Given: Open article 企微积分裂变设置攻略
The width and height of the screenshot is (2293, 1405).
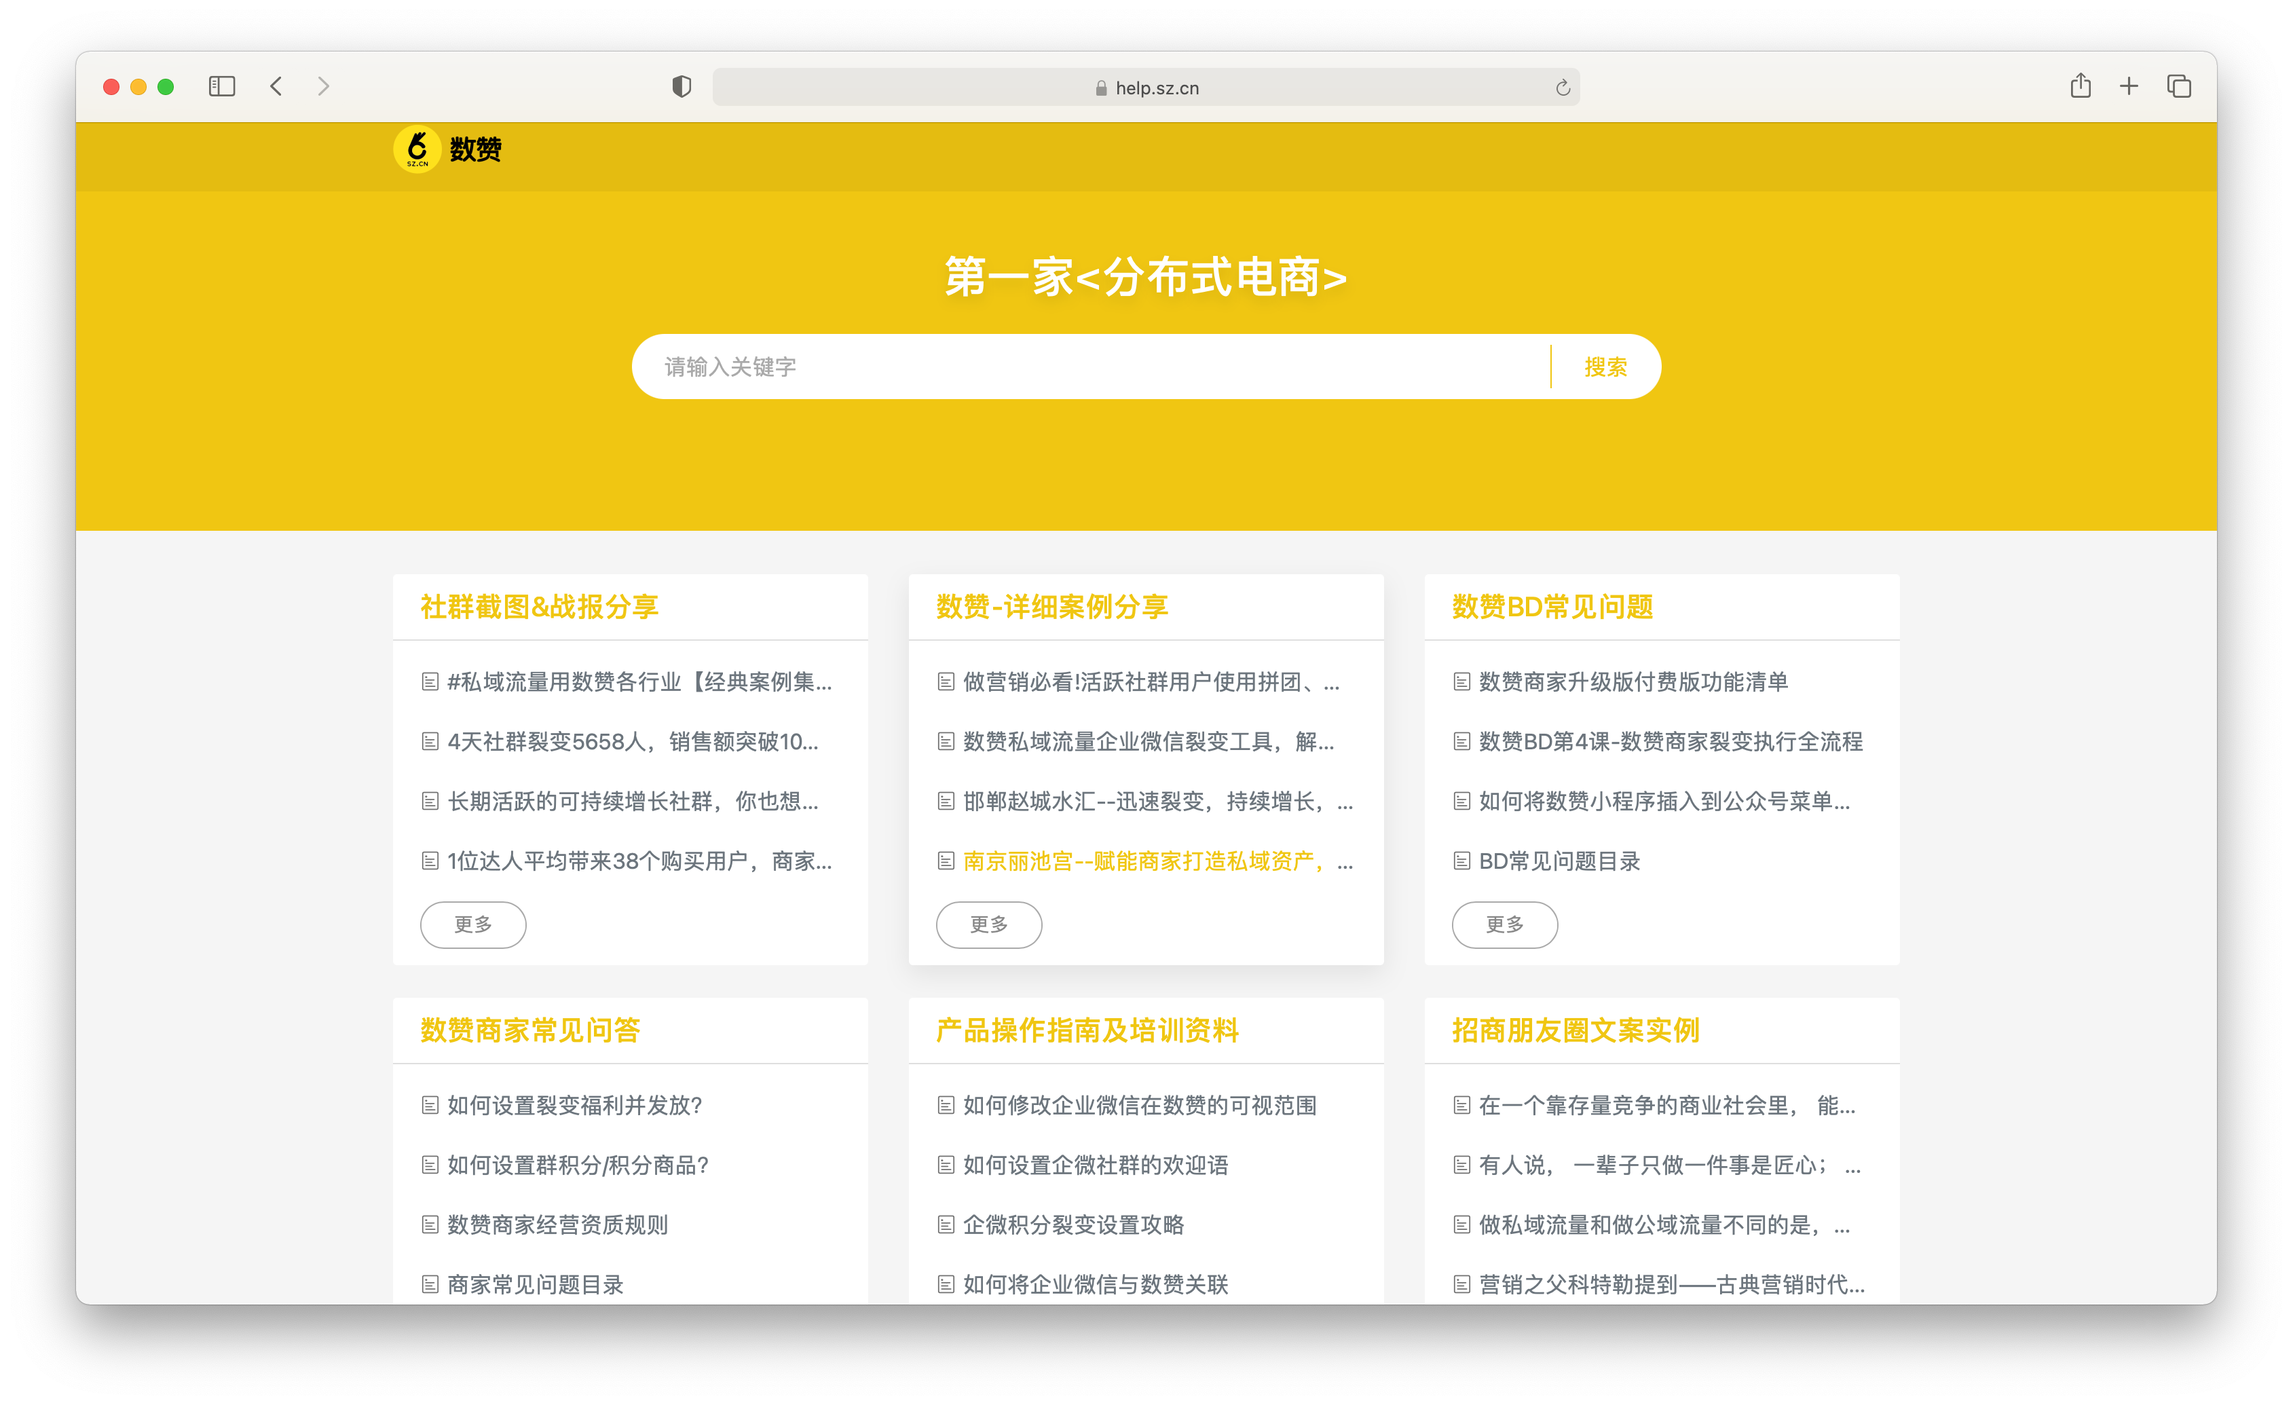Looking at the screenshot, I should tap(1073, 1224).
